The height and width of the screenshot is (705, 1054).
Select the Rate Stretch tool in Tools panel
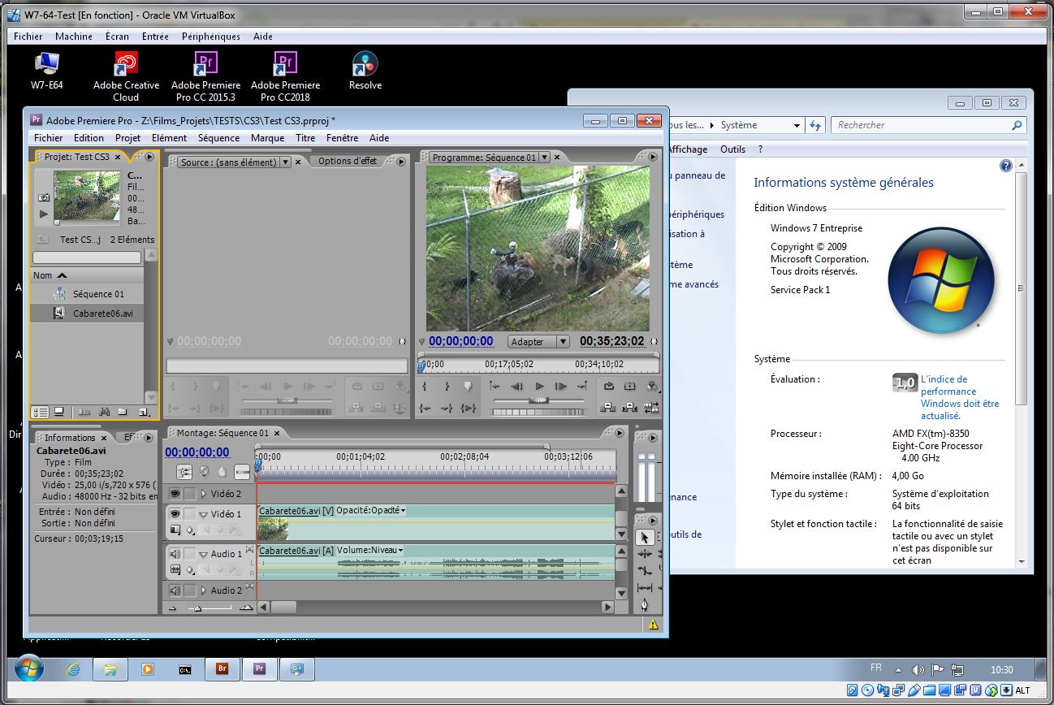point(645,570)
